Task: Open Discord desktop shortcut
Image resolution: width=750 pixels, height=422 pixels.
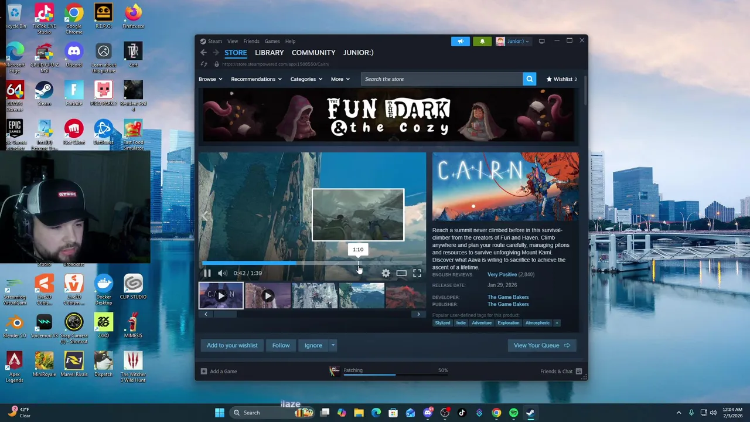Action: pos(74,56)
